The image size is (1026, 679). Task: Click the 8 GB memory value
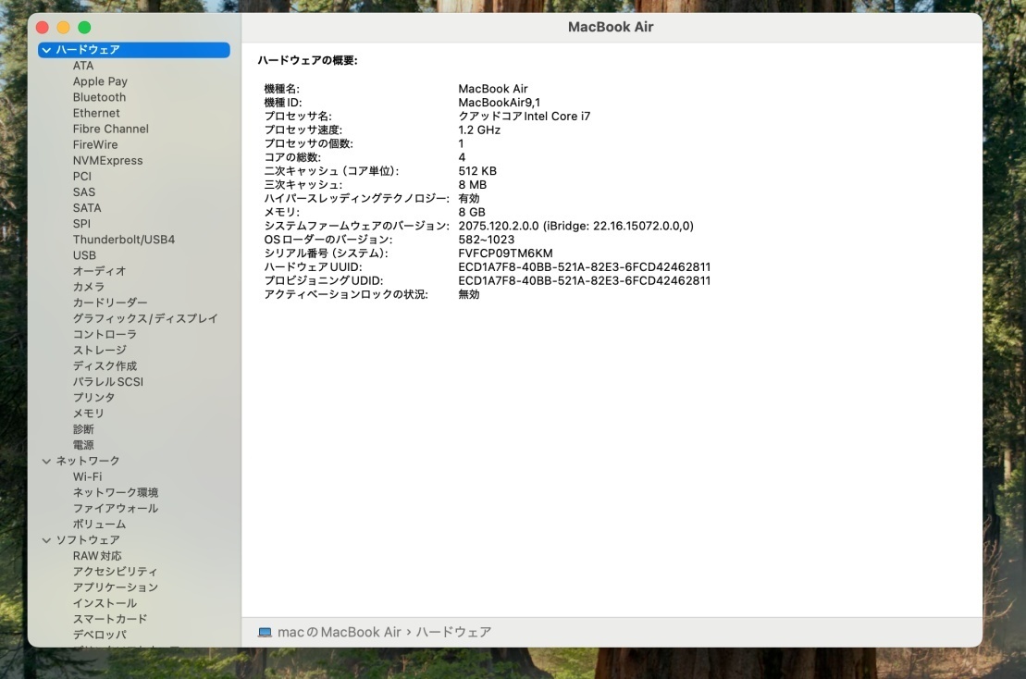click(472, 212)
